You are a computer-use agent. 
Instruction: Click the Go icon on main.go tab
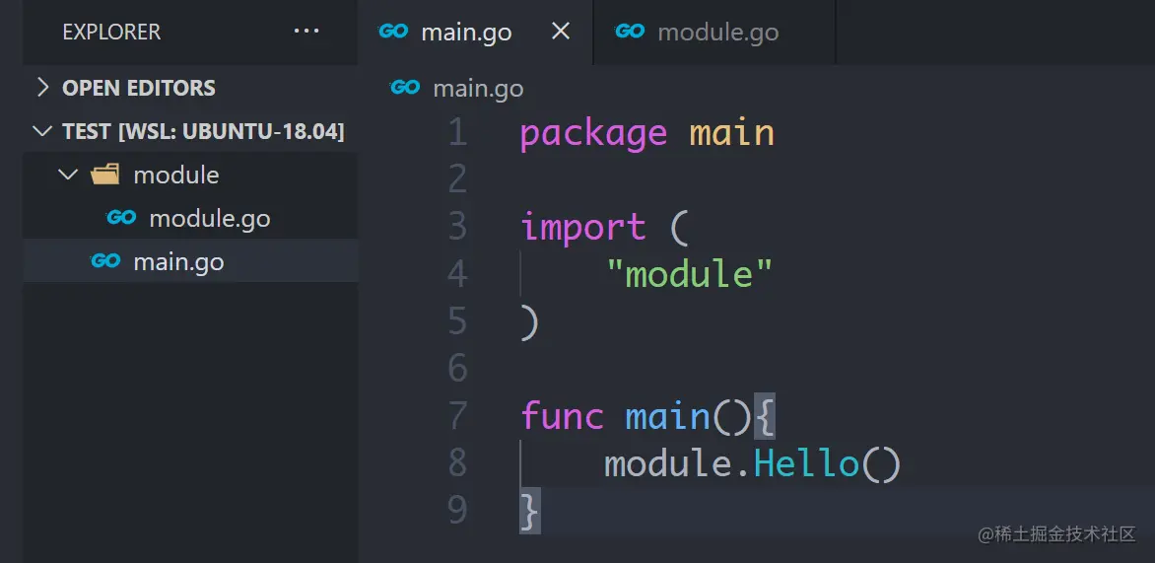[x=393, y=32]
